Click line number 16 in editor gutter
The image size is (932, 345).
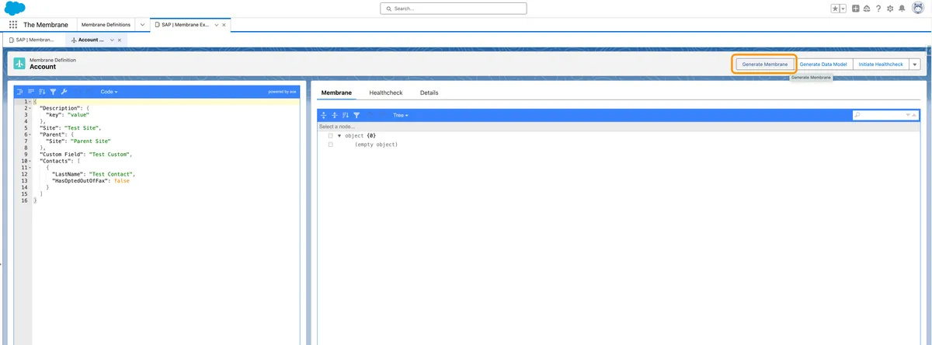(25, 200)
